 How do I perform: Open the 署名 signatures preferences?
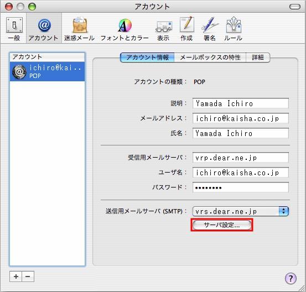tap(210, 29)
